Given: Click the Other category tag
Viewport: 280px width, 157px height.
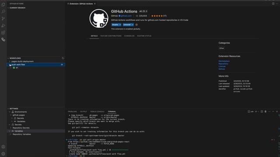Looking at the screenshot, I should click(x=222, y=48).
